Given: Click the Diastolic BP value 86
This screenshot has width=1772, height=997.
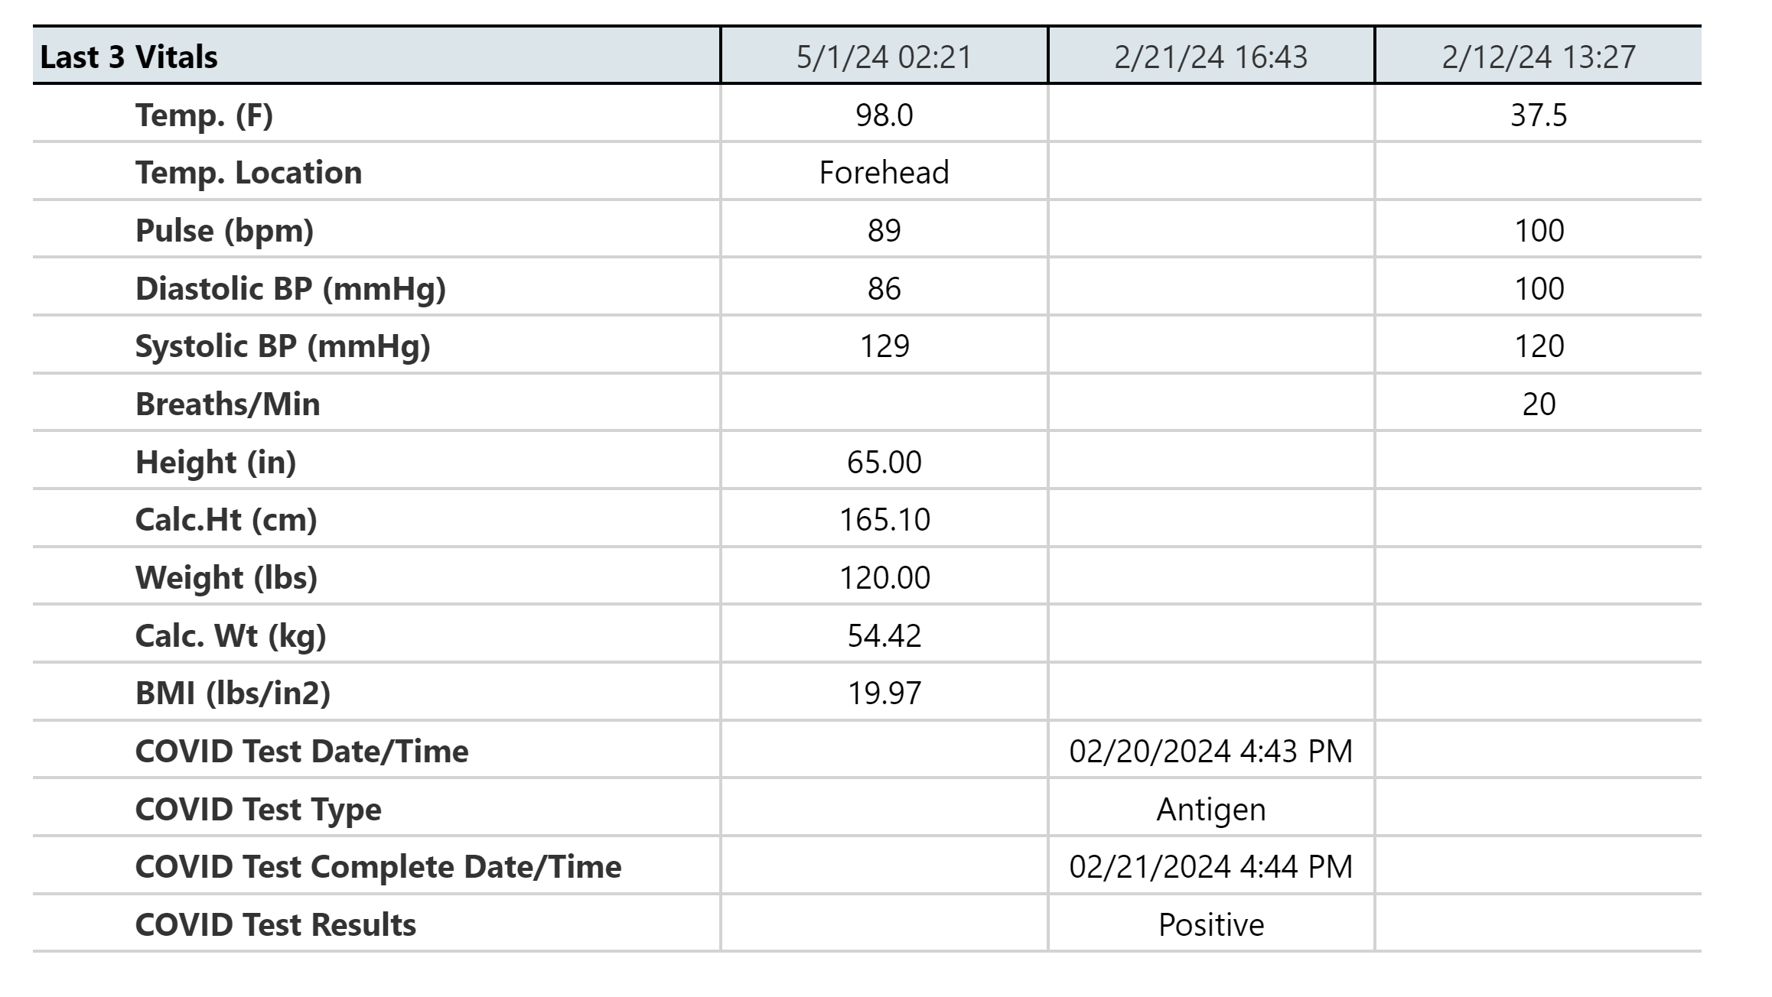Looking at the screenshot, I should 884,289.
